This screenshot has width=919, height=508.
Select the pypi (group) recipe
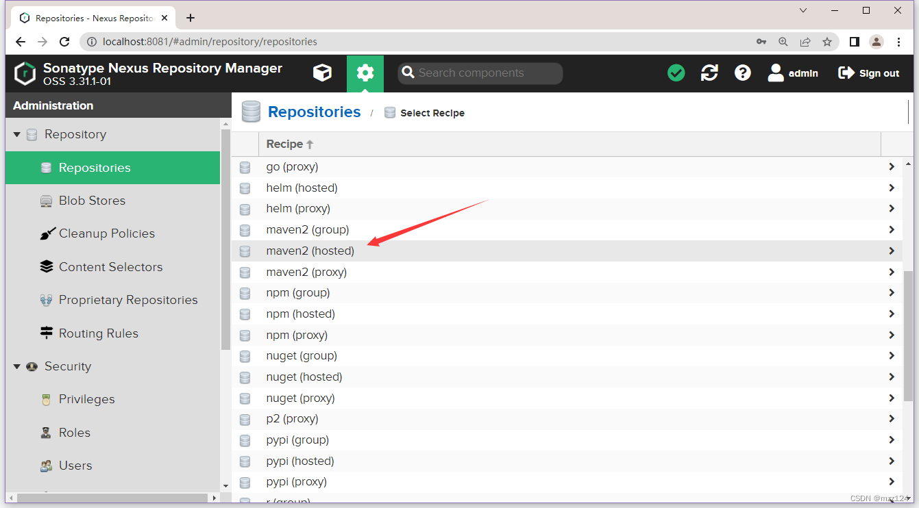(567, 440)
